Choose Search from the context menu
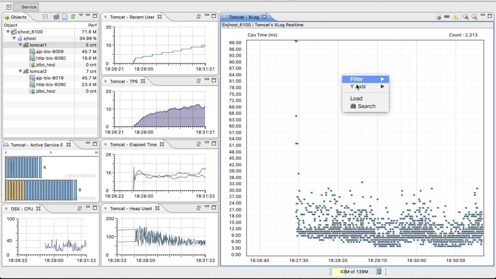This screenshot has width=496, height=279. tap(365, 106)
